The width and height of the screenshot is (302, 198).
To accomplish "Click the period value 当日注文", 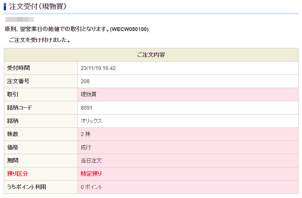I will [x=91, y=161].
